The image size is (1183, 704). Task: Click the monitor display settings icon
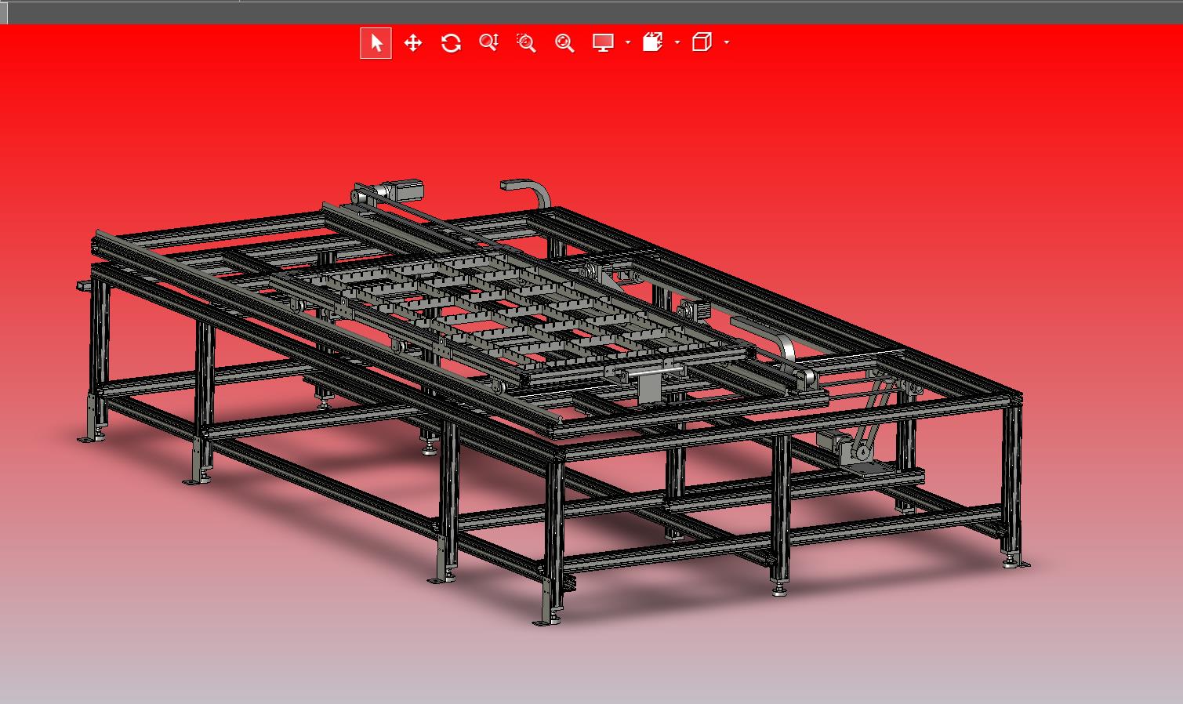(603, 43)
